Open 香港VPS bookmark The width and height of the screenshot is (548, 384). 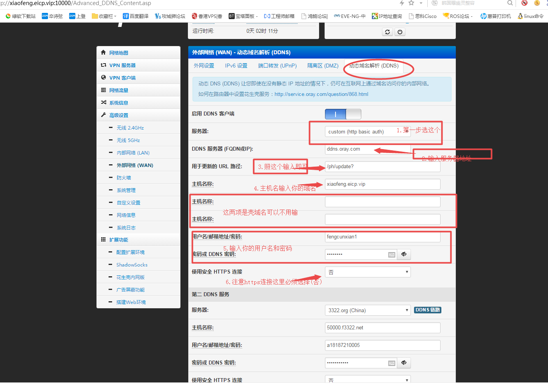pyautogui.click(x=207, y=16)
